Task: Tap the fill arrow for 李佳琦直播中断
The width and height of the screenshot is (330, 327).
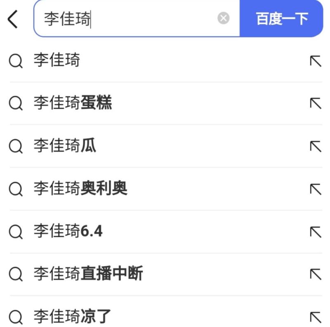Action: [x=315, y=274]
